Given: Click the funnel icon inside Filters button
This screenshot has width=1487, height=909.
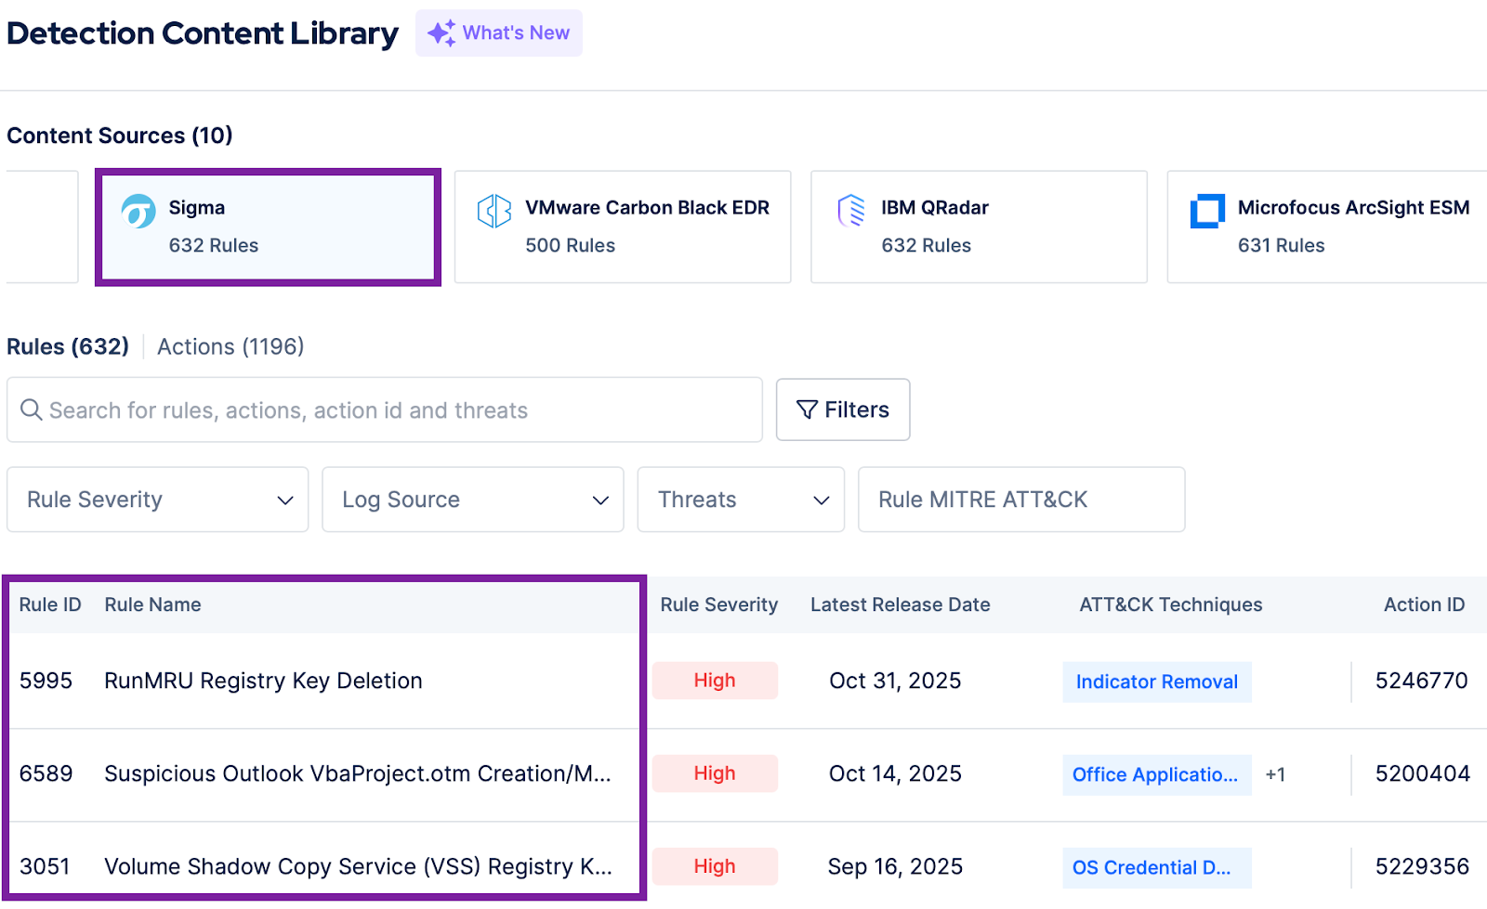Looking at the screenshot, I should pyautogui.click(x=806, y=409).
